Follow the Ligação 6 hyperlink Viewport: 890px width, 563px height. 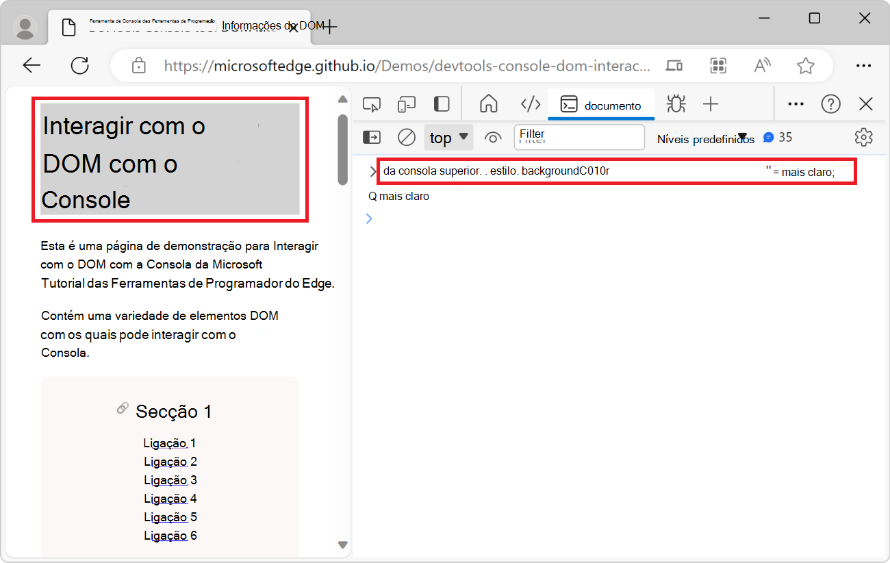169,535
